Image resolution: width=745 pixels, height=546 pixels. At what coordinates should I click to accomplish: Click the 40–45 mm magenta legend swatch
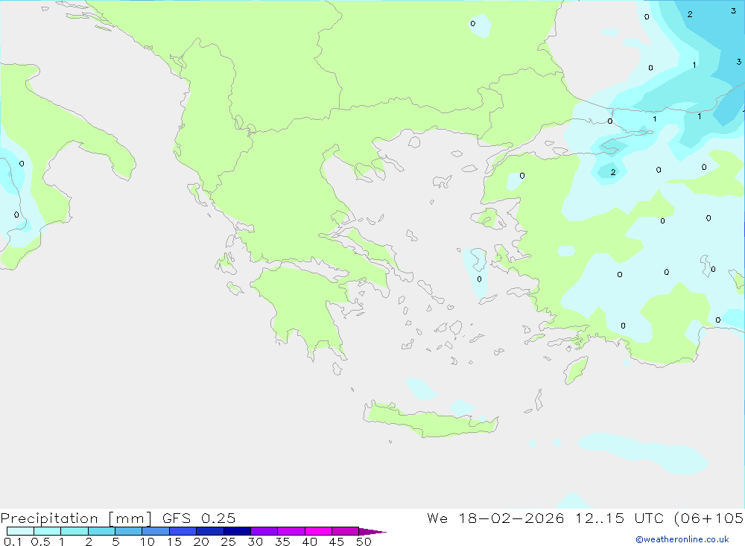(x=318, y=531)
